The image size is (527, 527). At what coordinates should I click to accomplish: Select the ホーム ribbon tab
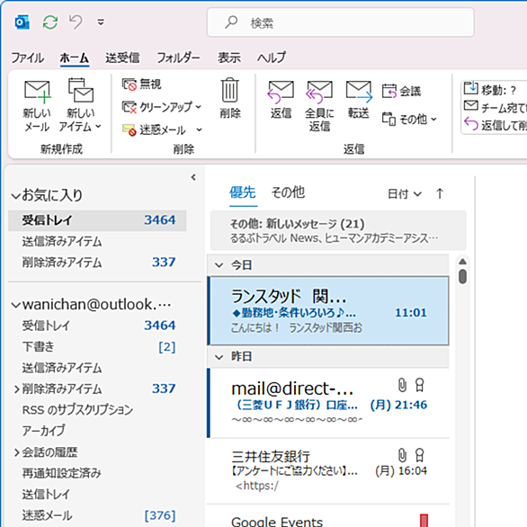[x=75, y=58]
